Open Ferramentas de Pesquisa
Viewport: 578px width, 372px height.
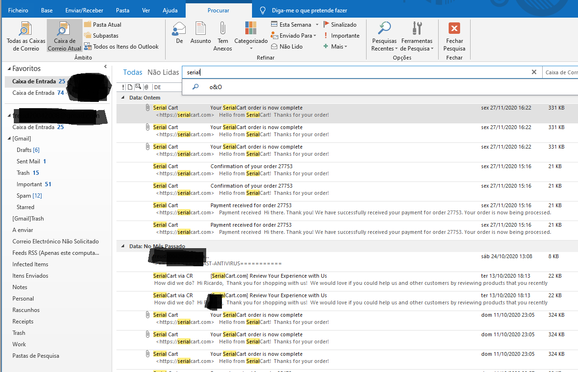point(417,36)
